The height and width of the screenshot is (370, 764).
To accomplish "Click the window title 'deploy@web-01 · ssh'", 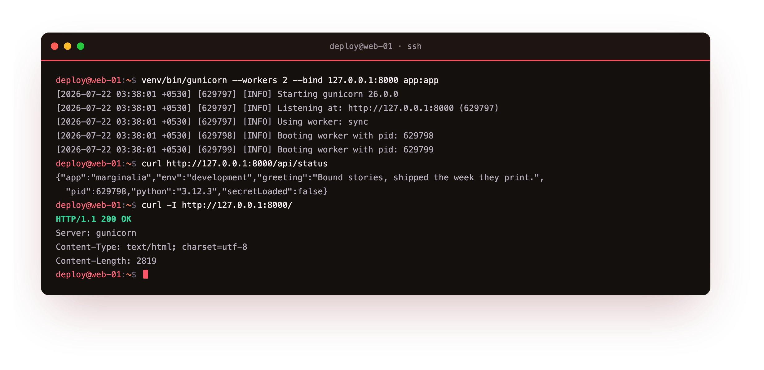I will coord(375,46).
